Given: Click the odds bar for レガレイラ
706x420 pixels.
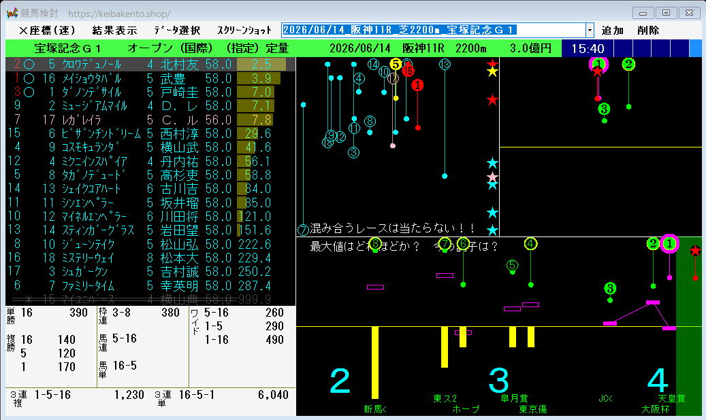Looking at the screenshot, I should point(255,120).
